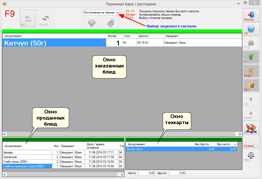Click the Вес scales button
This screenshot has width=262, height=179.
tap(251, 156)
